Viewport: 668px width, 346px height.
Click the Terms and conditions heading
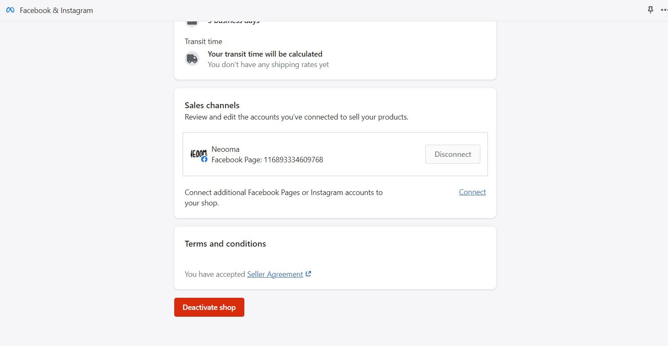[225, 244]
